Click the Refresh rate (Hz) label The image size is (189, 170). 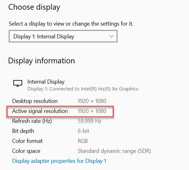(32, 121)
